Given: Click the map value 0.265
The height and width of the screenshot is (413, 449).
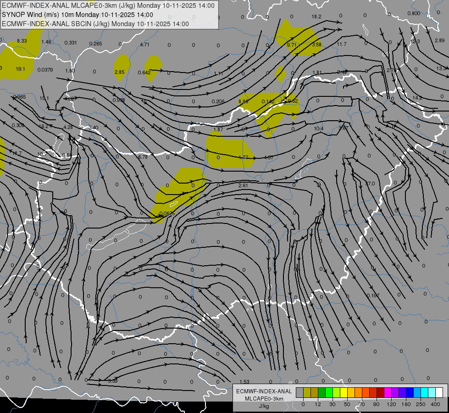Looking at the screenshot, I should (x=96, y=44).
